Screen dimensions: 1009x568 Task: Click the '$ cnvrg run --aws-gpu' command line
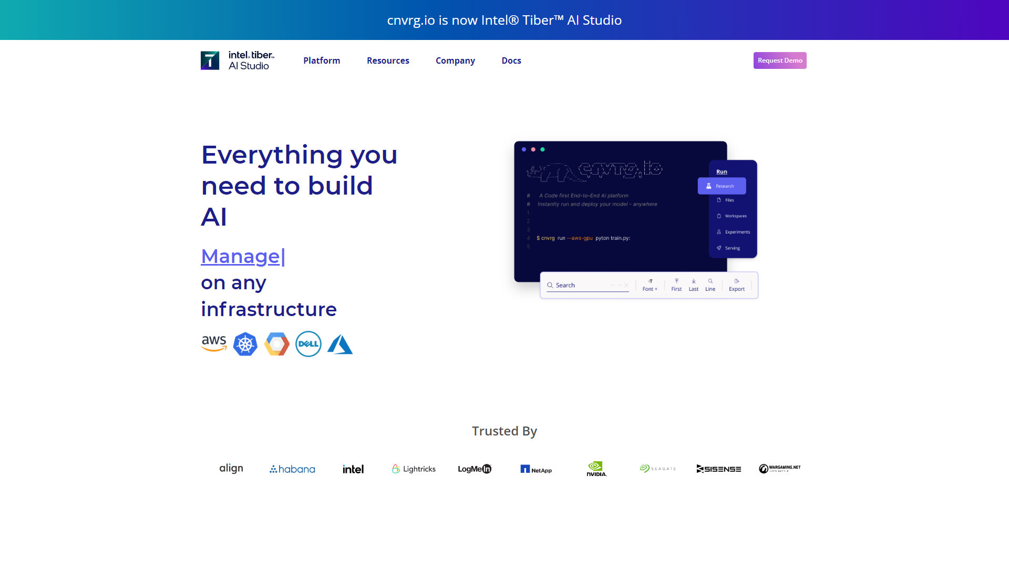click(583, 238)
